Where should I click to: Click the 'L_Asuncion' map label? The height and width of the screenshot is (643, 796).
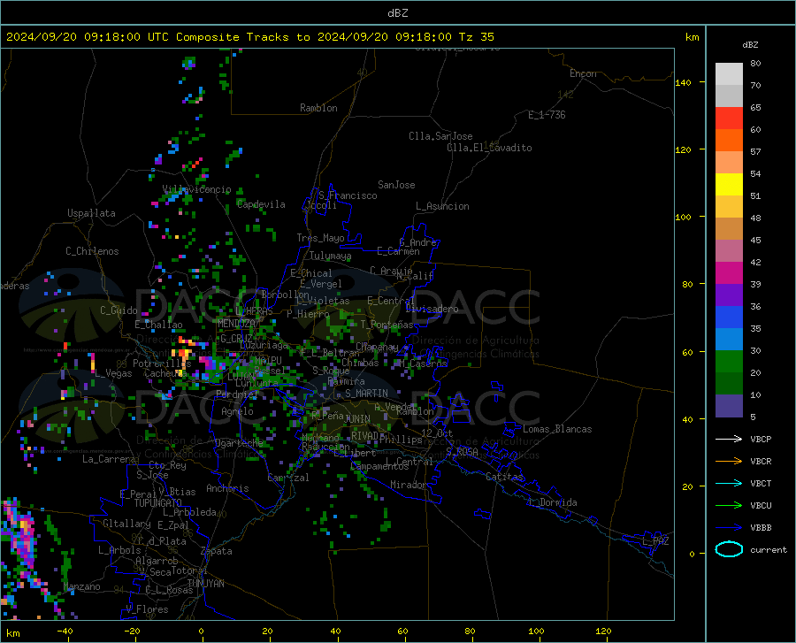[442, 206]
